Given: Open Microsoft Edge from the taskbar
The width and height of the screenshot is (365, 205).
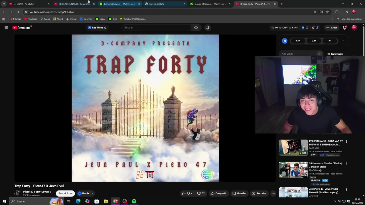Looking at the screenshot, I should pos(78,201).
